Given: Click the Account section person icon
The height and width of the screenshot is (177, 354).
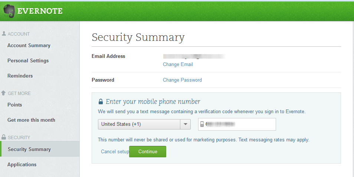Looking at the screenshot, I should [x=4, y=34].
